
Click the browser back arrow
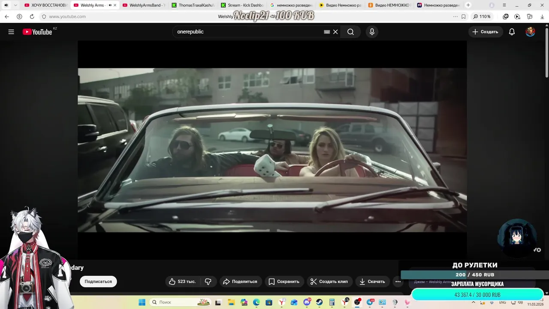click(x=7, y=16)
